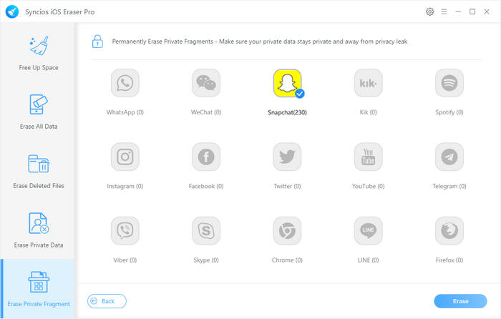Click the Kik app icon
The width and height of the screenshot is (501, 319).
pyautogui.click(x=368, y=84)
